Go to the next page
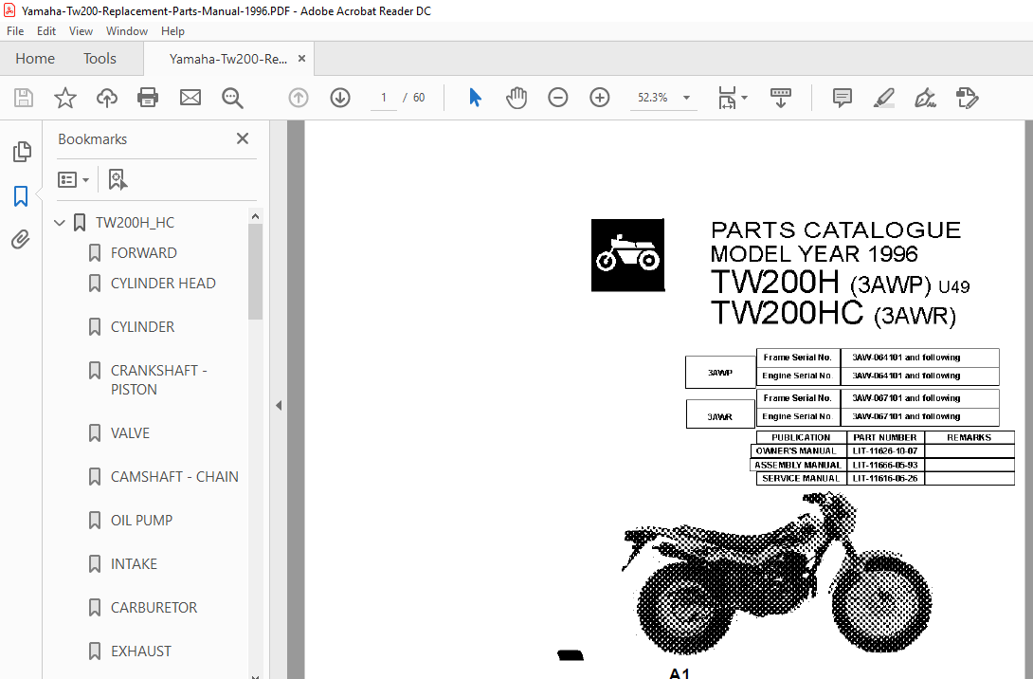This screenshot has width=1033, height=679. [x=340, y=98]
